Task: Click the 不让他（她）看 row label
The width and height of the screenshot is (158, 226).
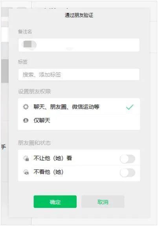Action: pyautogui.click(x=53, y=158)
